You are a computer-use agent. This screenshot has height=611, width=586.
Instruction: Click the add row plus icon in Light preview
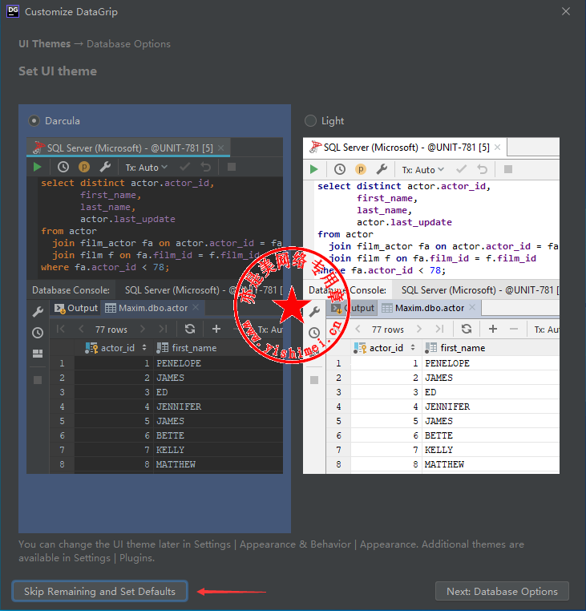(x=493, y=329)
